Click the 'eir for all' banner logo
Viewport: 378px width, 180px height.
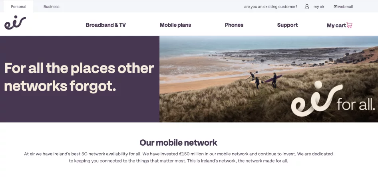click(333, 99)
